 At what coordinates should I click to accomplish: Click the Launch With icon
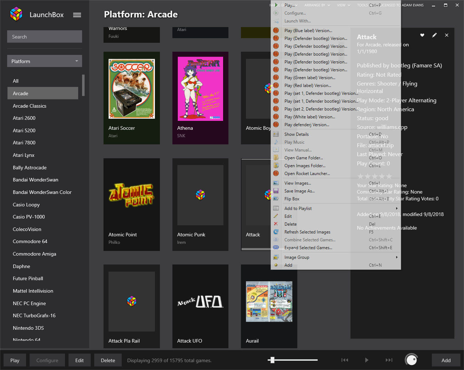(x=276, y=21)
